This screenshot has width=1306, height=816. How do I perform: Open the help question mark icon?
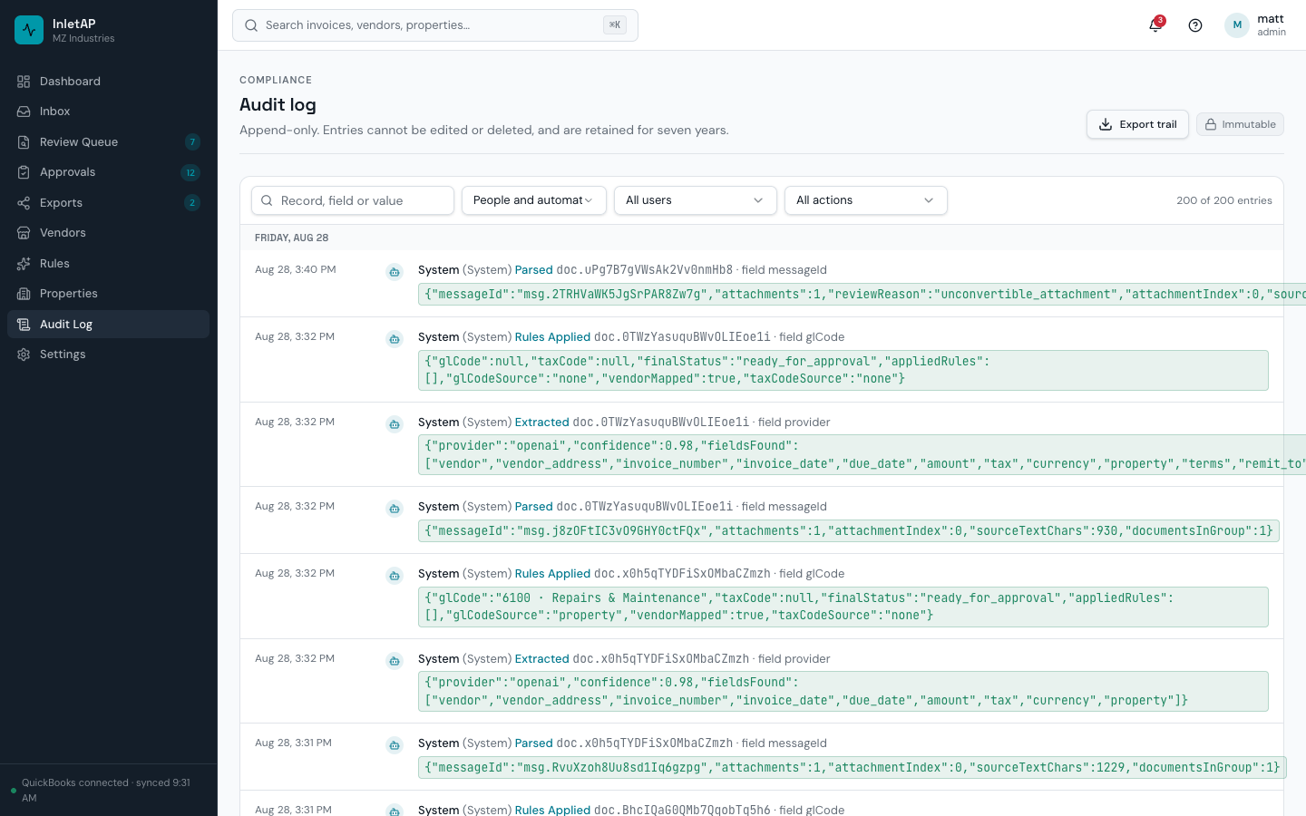click(x=1195, y=25)
